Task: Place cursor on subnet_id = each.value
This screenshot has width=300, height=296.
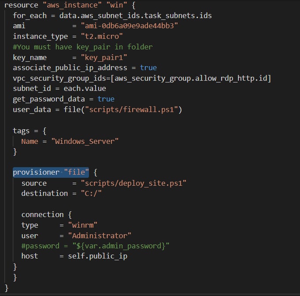Action: (59, 89)
